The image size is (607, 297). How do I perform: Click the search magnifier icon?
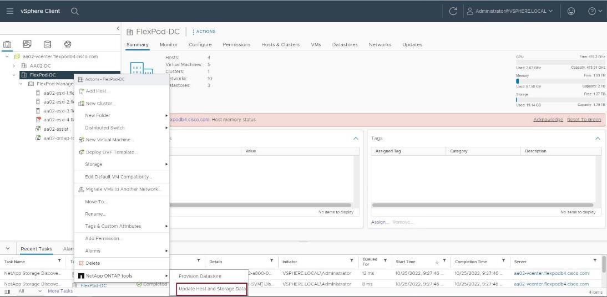[x=75, y=11]
